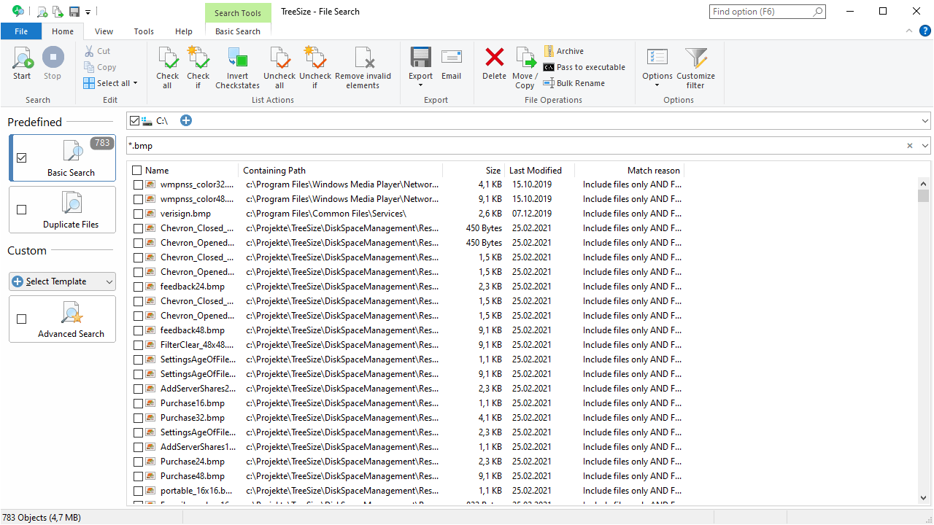Clear the *.bmp search pattern
Image resolution: width=934 pixels, height=525 pixels.
click(x=910, y=146)
